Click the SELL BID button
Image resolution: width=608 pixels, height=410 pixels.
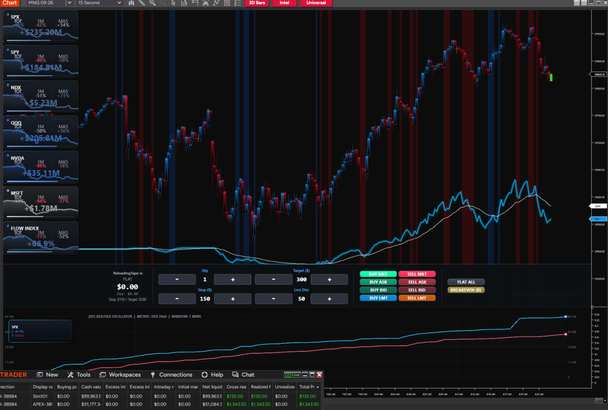[x=417, y=290]
